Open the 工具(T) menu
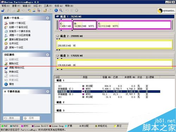This screenshot has width=176, height=132. click(48, 6)
